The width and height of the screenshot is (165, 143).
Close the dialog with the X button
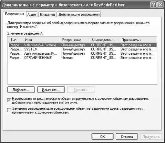pyautogui.click(x=160, y=5)
